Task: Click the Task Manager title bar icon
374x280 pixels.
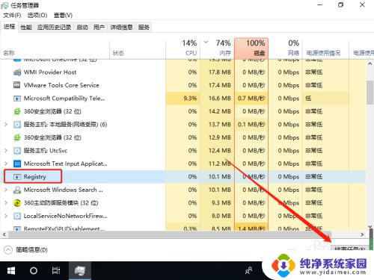Action: 4,5
